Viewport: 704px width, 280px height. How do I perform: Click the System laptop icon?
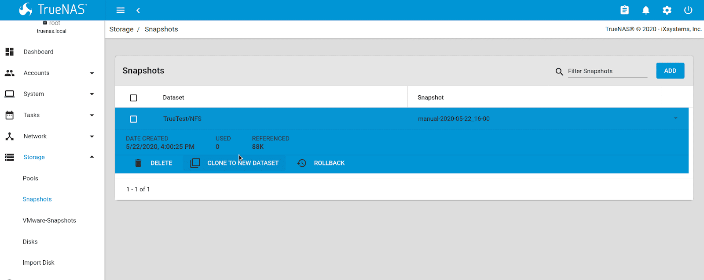point(9,94)
